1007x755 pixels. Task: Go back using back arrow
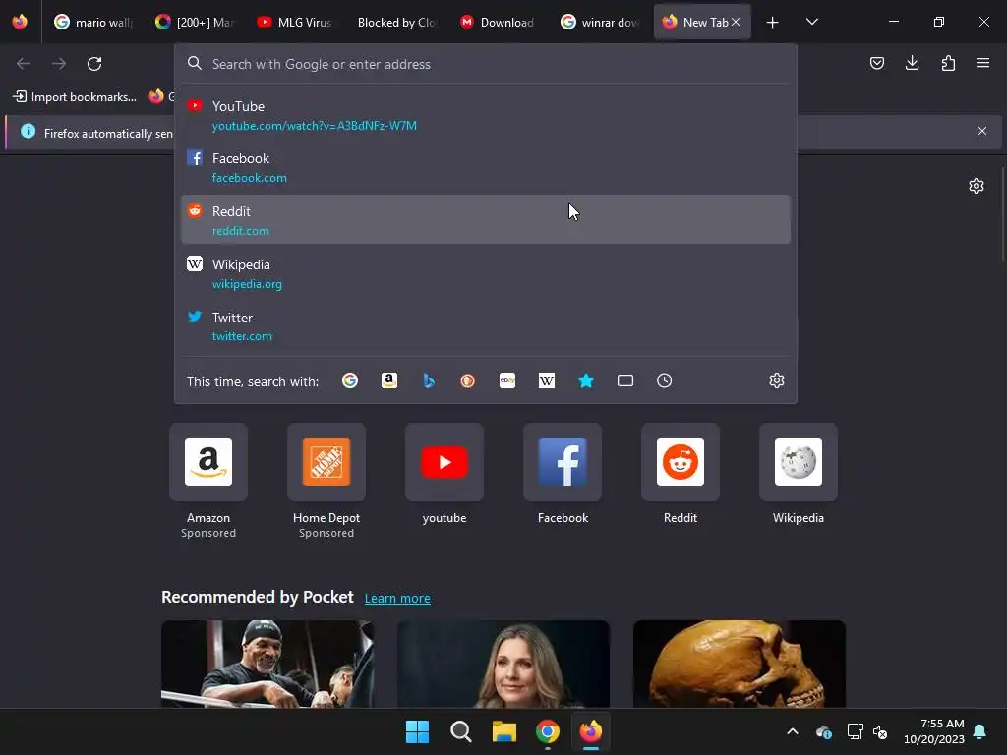(x=24, y=64)
